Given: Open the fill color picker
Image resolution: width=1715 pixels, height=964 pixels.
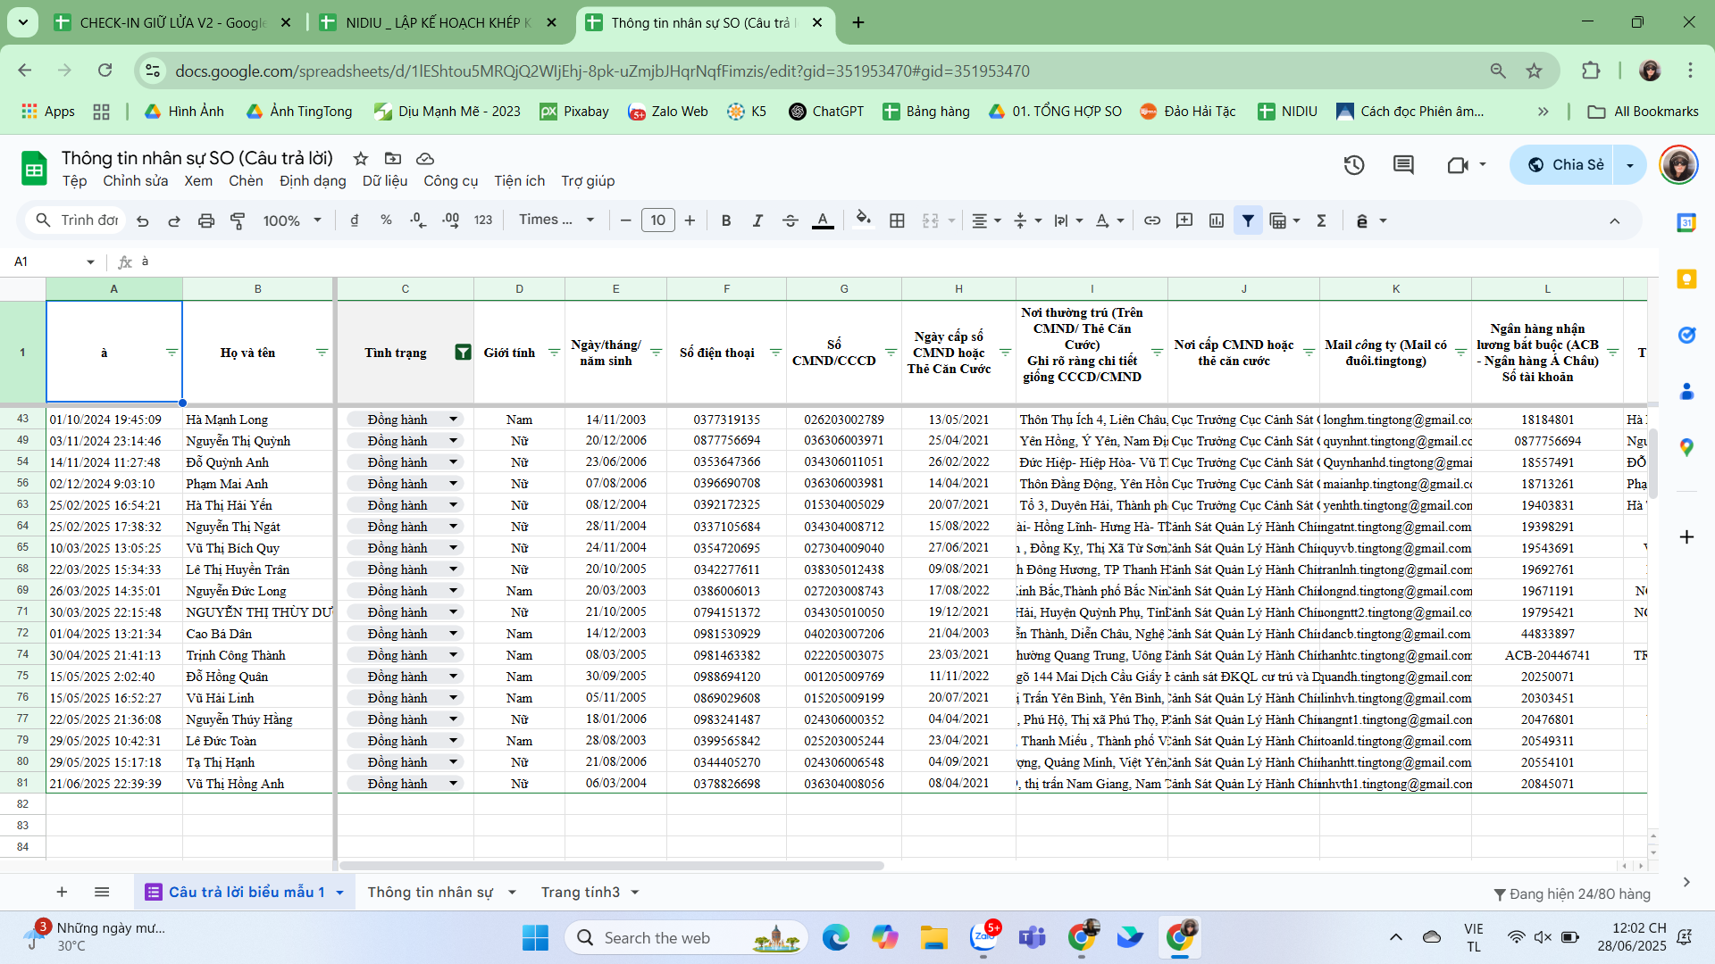Looking at the screenshot, I should click(862, 220).
